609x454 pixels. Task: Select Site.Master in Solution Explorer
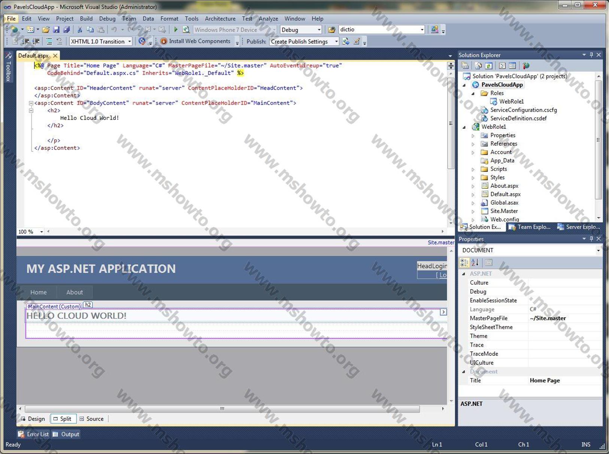[504, 211]
